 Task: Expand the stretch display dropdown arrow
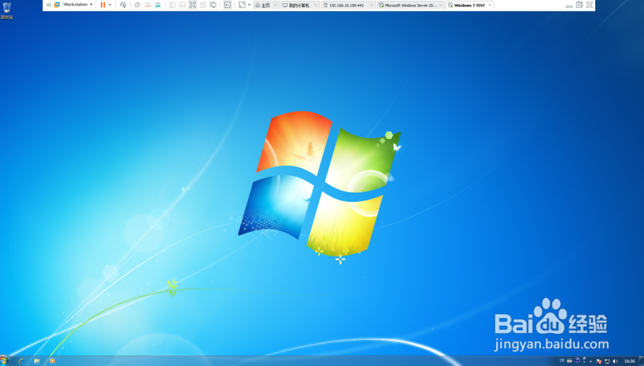click(249, 5)
